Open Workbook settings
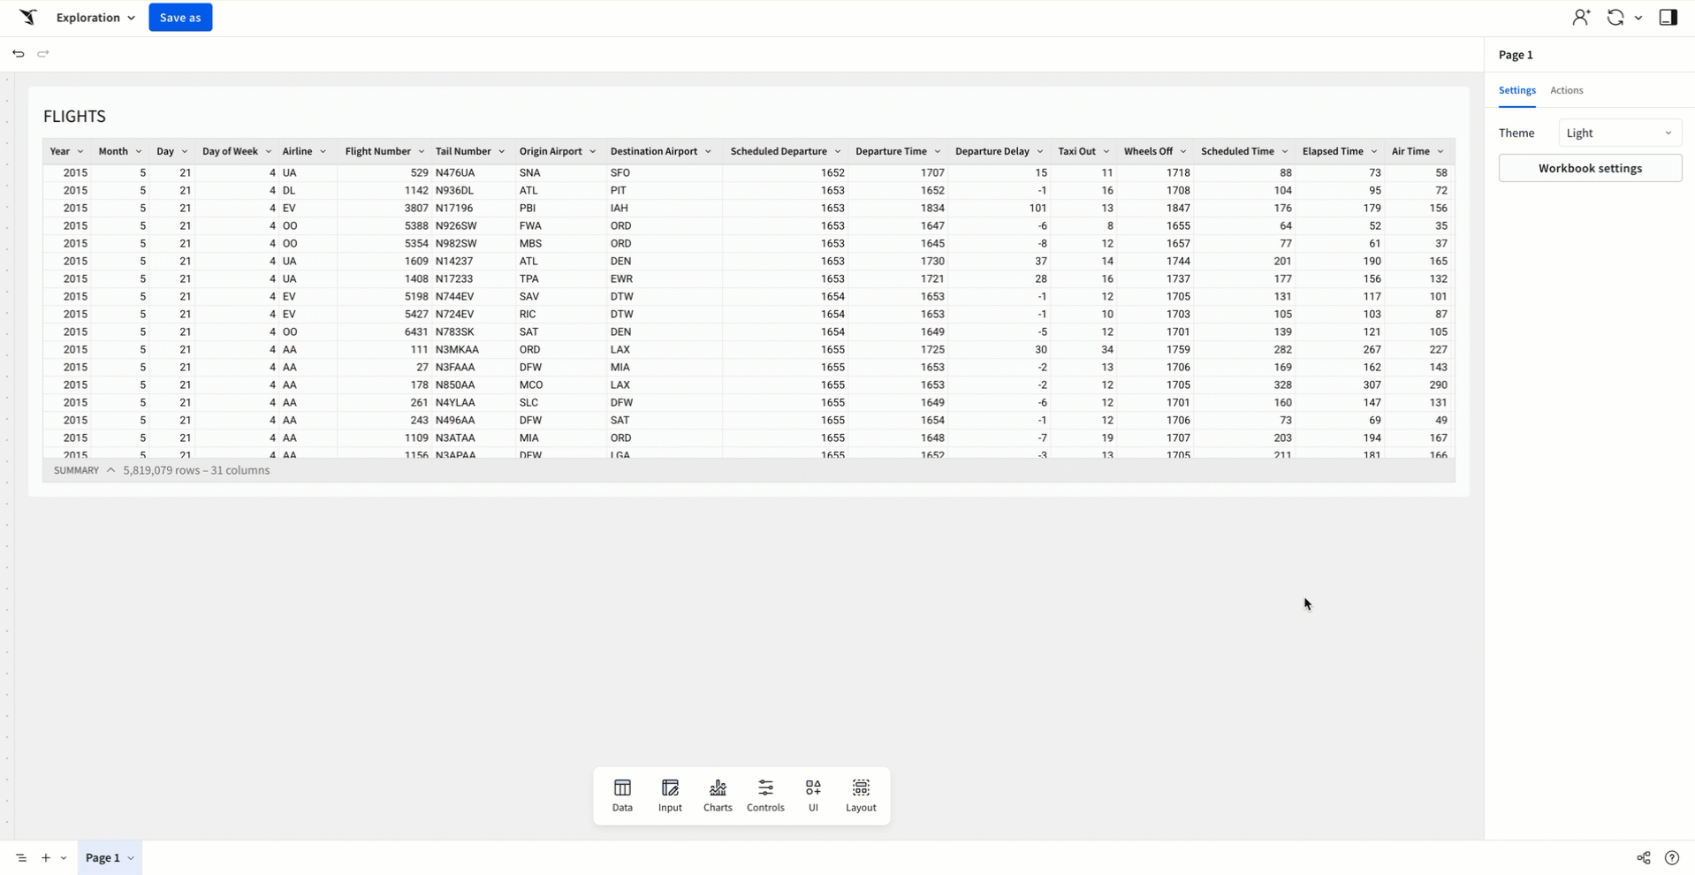Viewport: 1695px width, 875px height. (1589, 168)
